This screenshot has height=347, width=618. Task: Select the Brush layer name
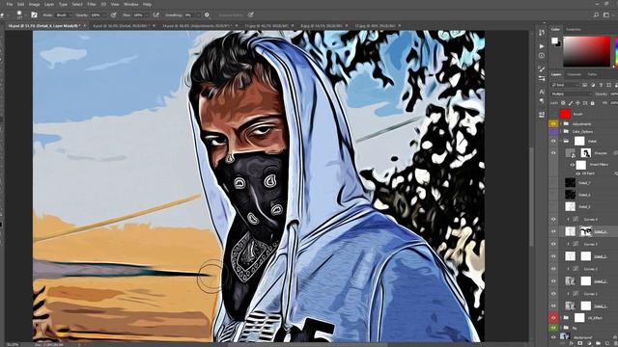[x=577, y=114]
